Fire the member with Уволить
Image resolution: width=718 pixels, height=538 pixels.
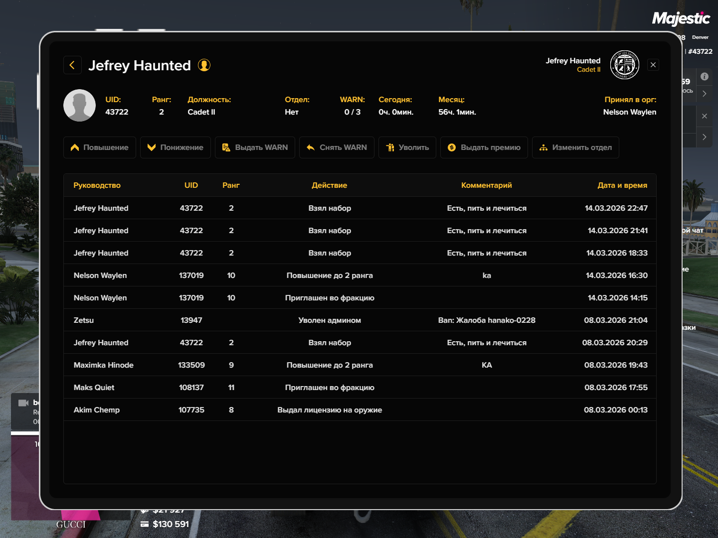pyautogui.click(x=407, y=147)
